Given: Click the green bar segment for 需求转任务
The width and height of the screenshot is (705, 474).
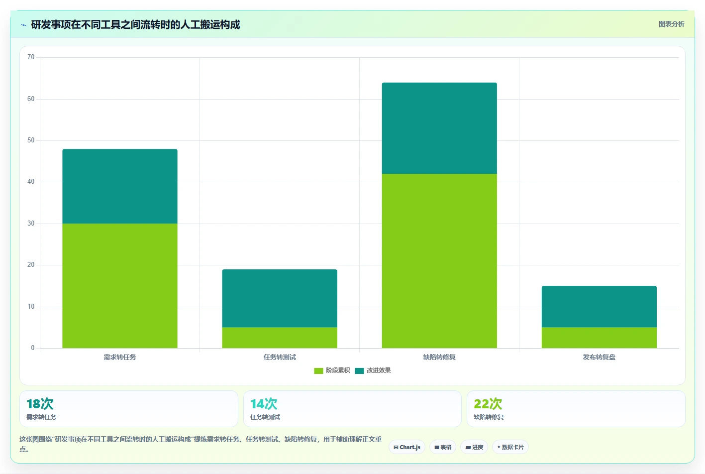Looking at the screenshot, I should coord(120,286).
